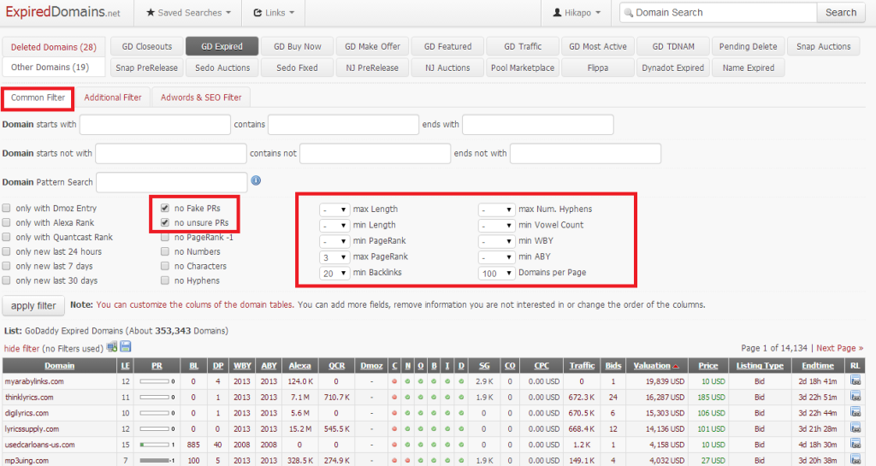Click the Domain Search box

[719, 12]
